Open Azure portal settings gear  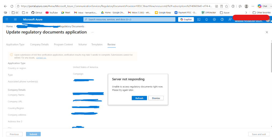point(214,19)
